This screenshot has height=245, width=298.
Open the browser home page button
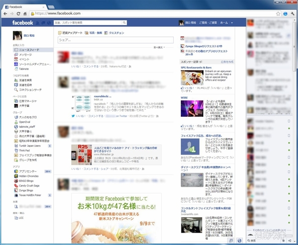point(25,13)
